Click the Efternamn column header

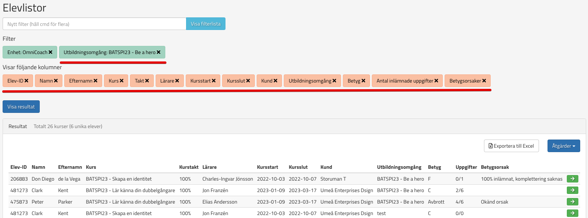(70, 167)
